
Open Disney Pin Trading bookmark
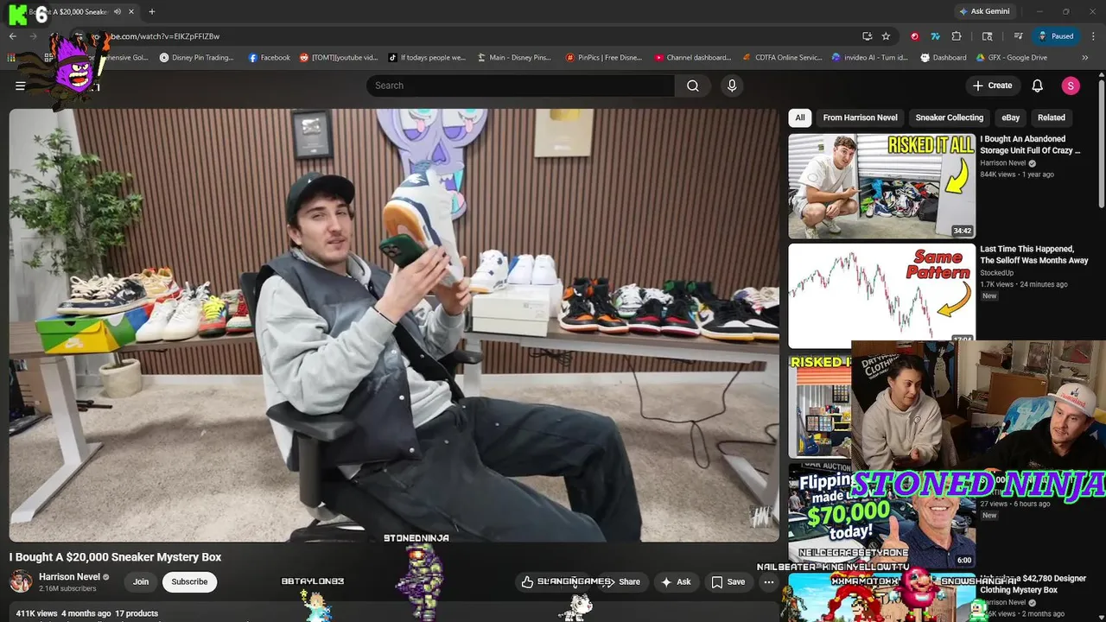click(196, 58)
